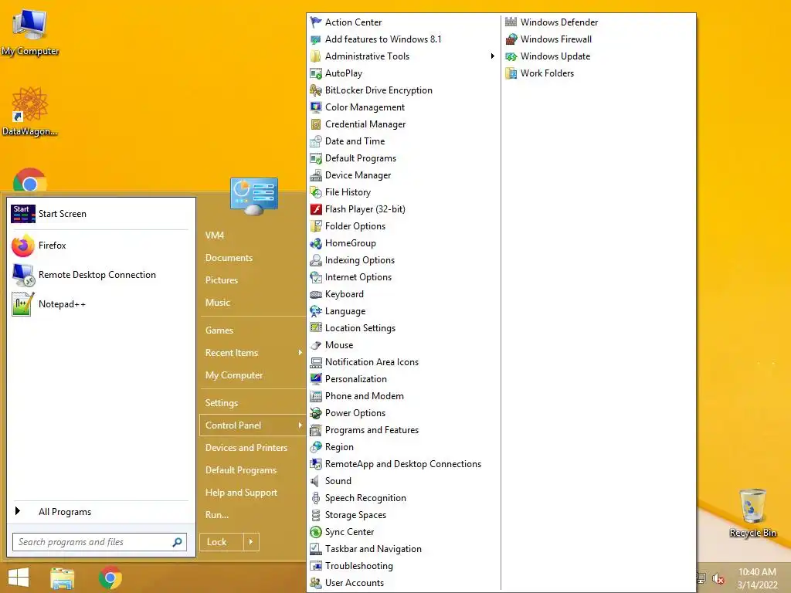This screenshot has width=791, height=593.
Task: Click the Lock button
Action: (x=222, y=542)
